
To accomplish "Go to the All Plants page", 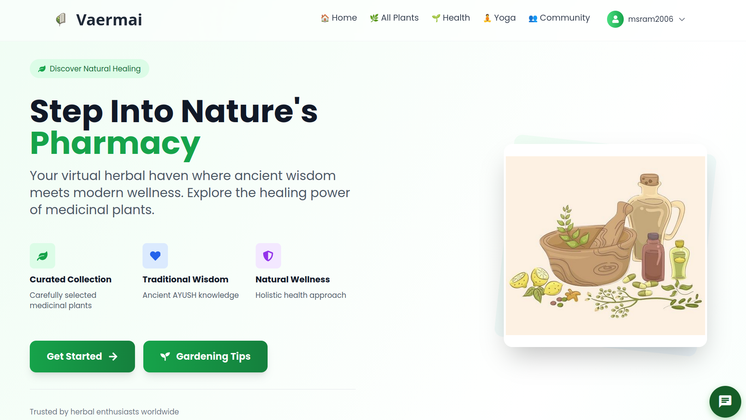I will 394,18.
